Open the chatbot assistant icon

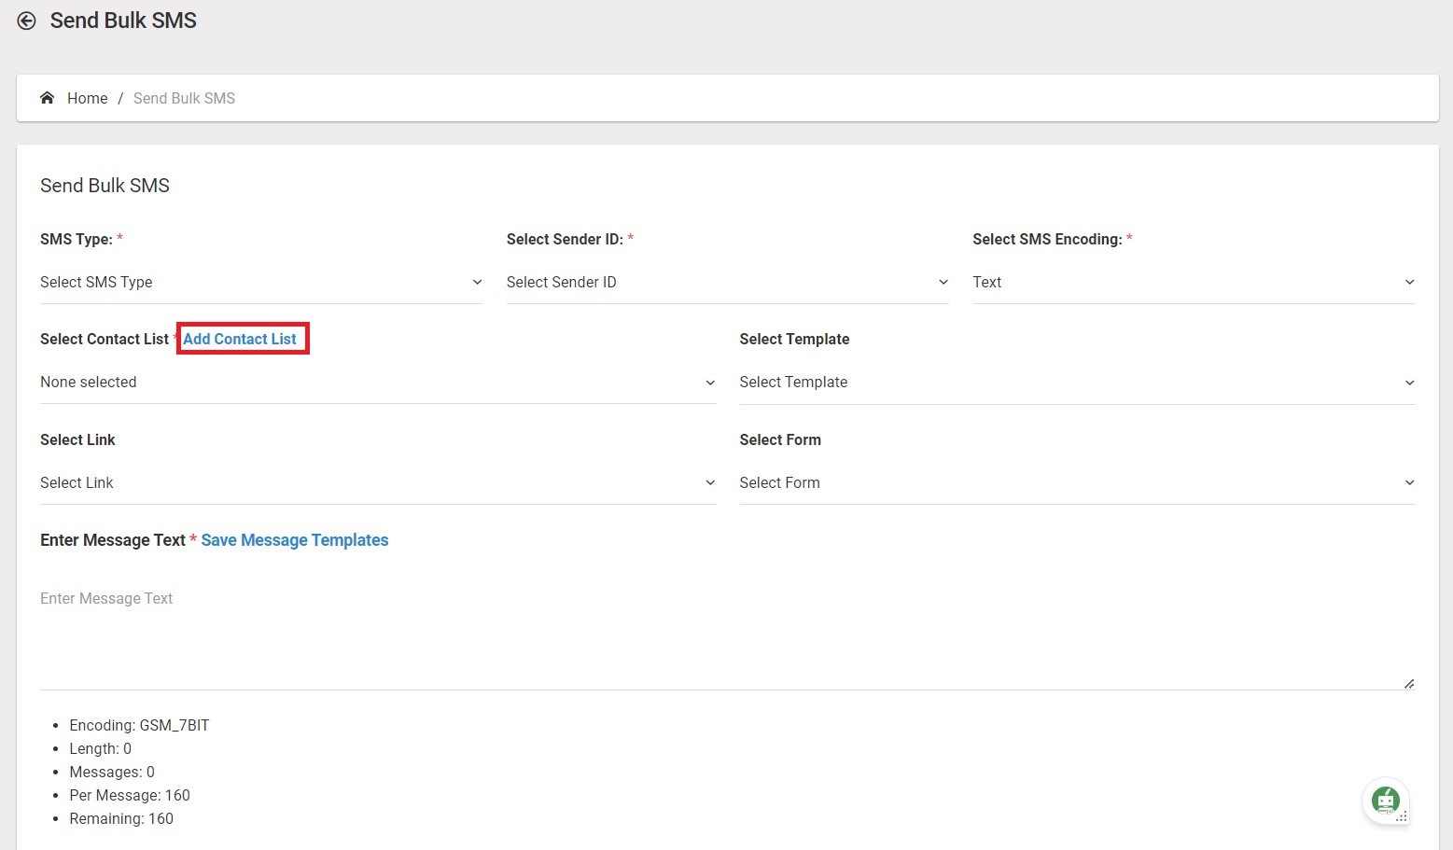(x=1385, y=801)
